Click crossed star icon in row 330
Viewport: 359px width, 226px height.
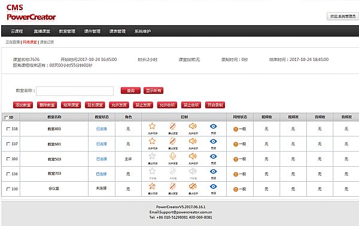click(x=152, y=186)
